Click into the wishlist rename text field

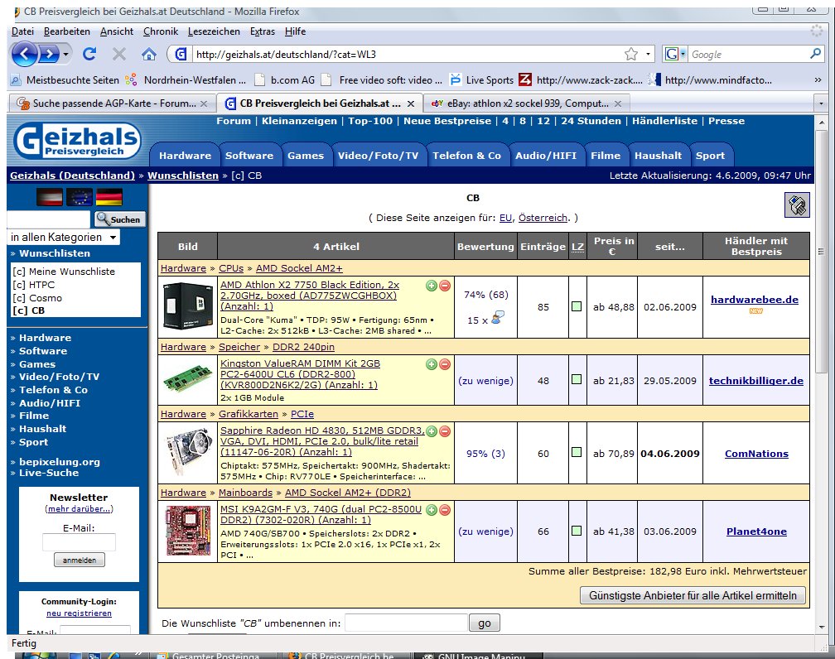pos(406,623)
